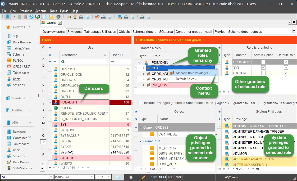Toggle Default Role checkbox for SYSTEM grantee
Screen dimensions: 297x181
pos(286,73)
